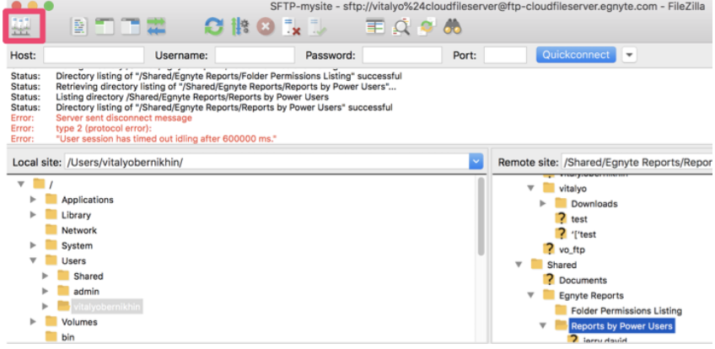715x349 pixels.
Task: Click Local site path field
Action: (x=266, y=162)
